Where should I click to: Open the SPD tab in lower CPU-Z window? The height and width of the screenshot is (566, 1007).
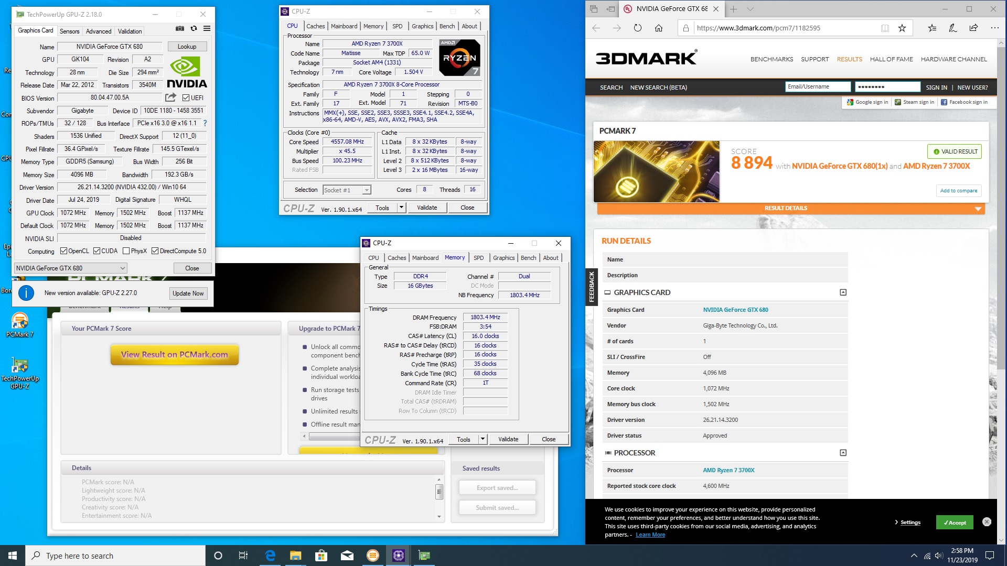(x=479, y=258)
